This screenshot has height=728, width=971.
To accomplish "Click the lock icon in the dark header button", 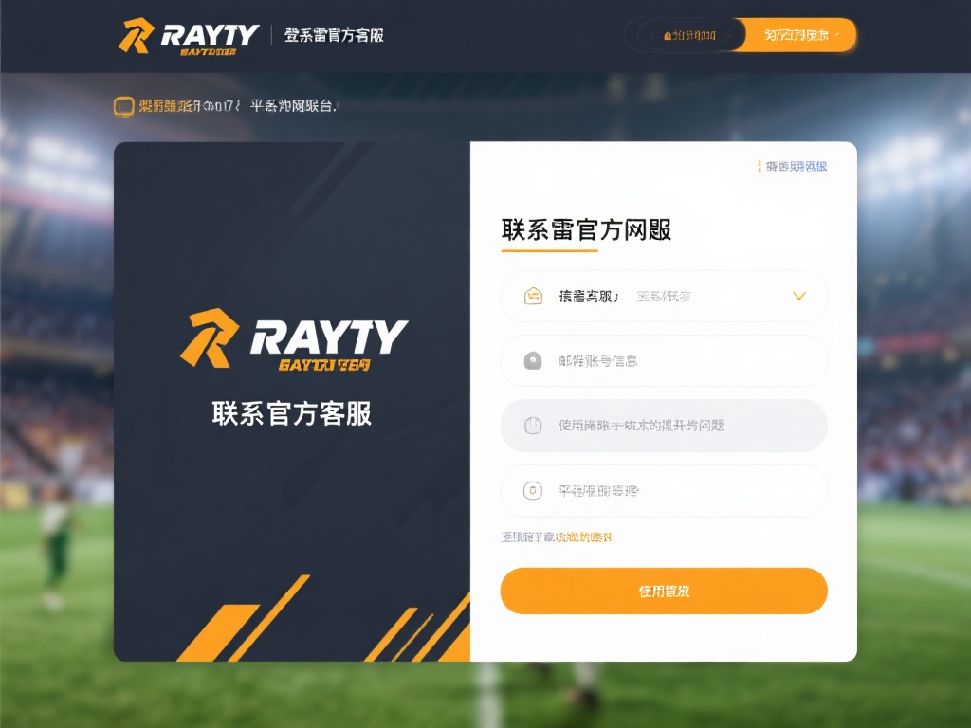I will (x=668, y=35).
